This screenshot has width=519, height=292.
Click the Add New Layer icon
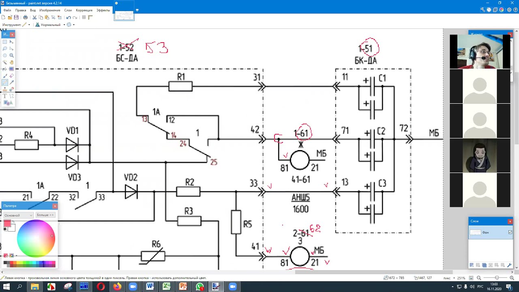[x=472, y=265]
